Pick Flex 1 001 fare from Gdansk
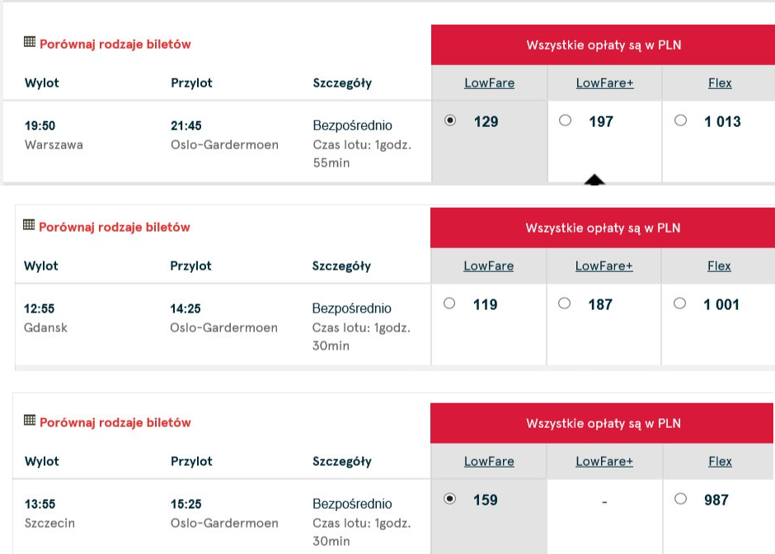The height and width of the screenshot is (554, 775). click(679, 303)
